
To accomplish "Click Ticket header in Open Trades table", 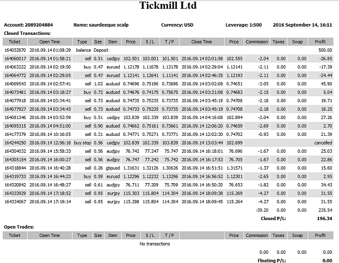I will pyautogui.click(x=15, y=235).
